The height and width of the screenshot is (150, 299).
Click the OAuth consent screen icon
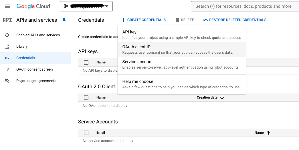pos(7,69)
